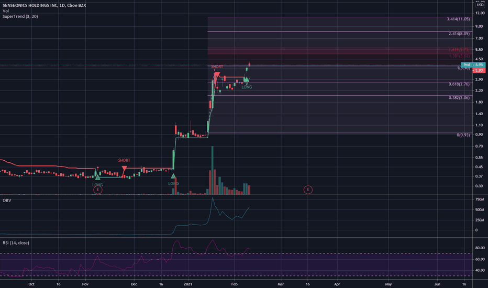Click the 2.30 price axis value
488x288 pixels.
479,91
